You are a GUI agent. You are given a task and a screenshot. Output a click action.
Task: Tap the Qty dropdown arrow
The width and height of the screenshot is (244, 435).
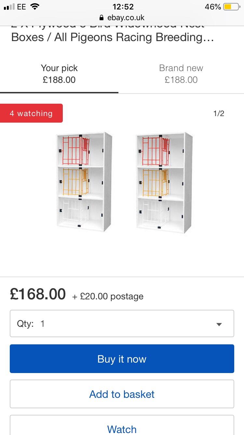pyautogui.click(x=219, y=323)
